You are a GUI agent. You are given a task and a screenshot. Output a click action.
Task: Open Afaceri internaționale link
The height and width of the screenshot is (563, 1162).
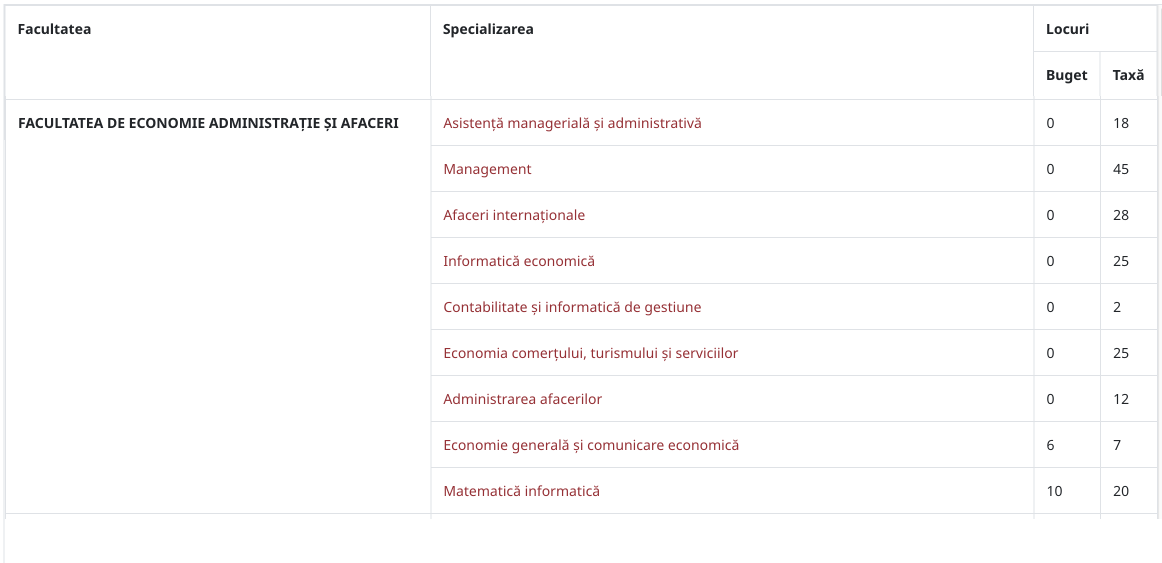coord(514,215)
